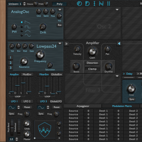Open the AnalogOsc type dropdown
This screenshot has height=142, width=142.
[60, 10]
